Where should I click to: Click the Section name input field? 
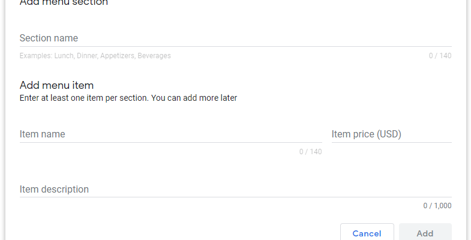coord(235,38)
